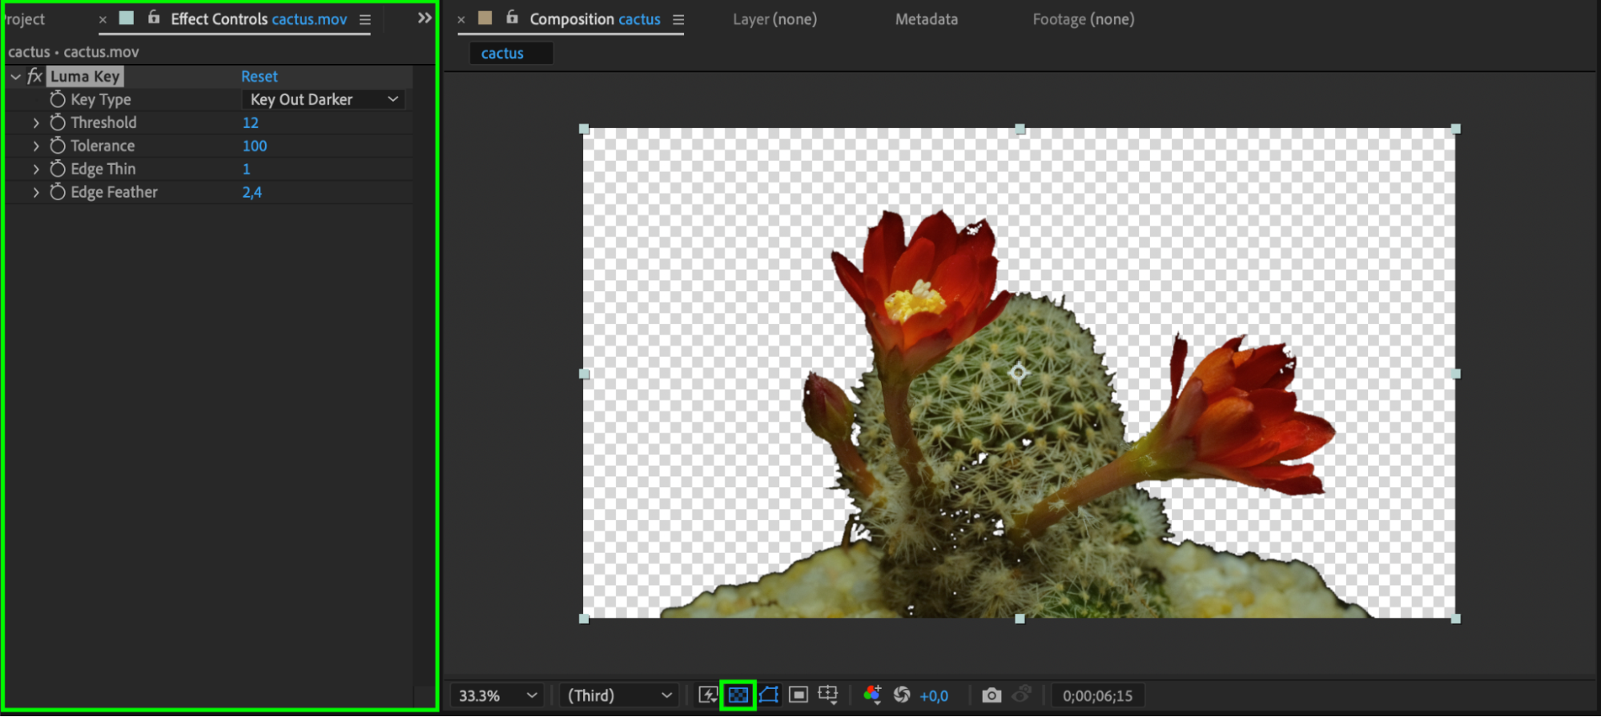The height and width of the screenshot is (717, 1601).
Task: Click the Region of Interest icon
Action: (x=798, y=695)
